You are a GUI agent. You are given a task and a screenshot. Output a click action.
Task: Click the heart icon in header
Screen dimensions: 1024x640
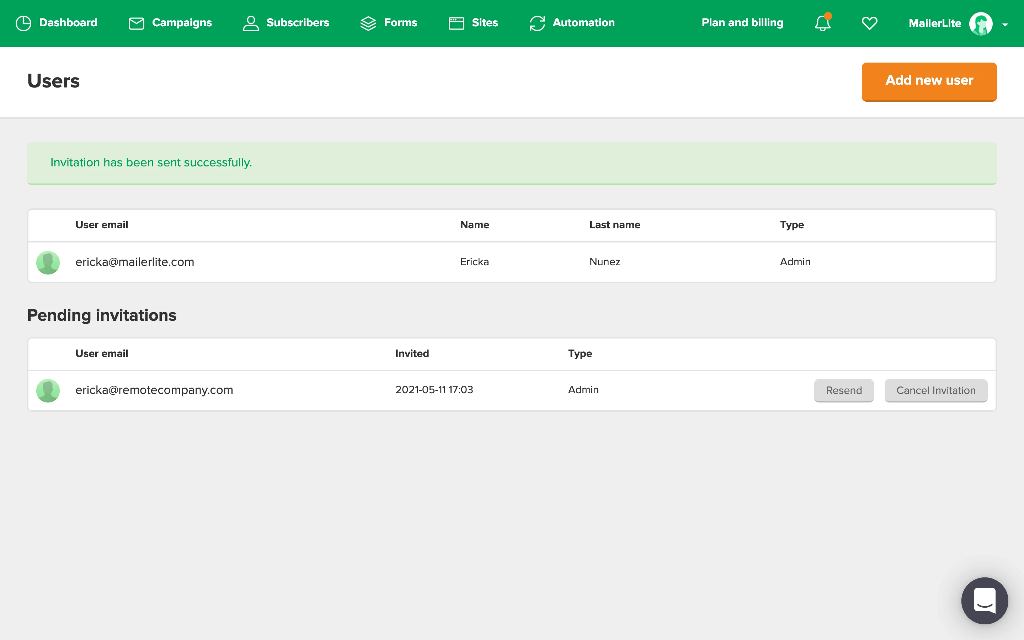tap(869, 23)
